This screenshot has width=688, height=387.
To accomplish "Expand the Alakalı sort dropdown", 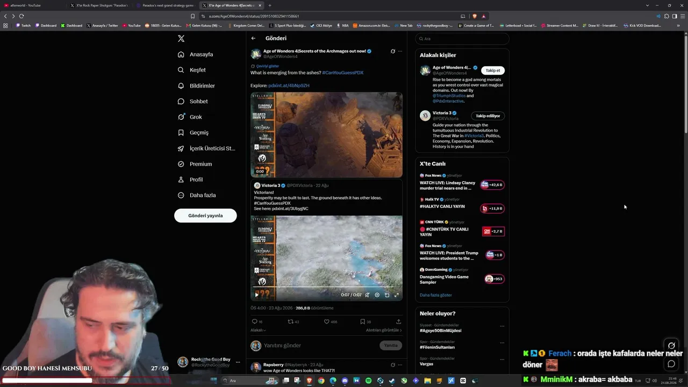I will [258, 330].
